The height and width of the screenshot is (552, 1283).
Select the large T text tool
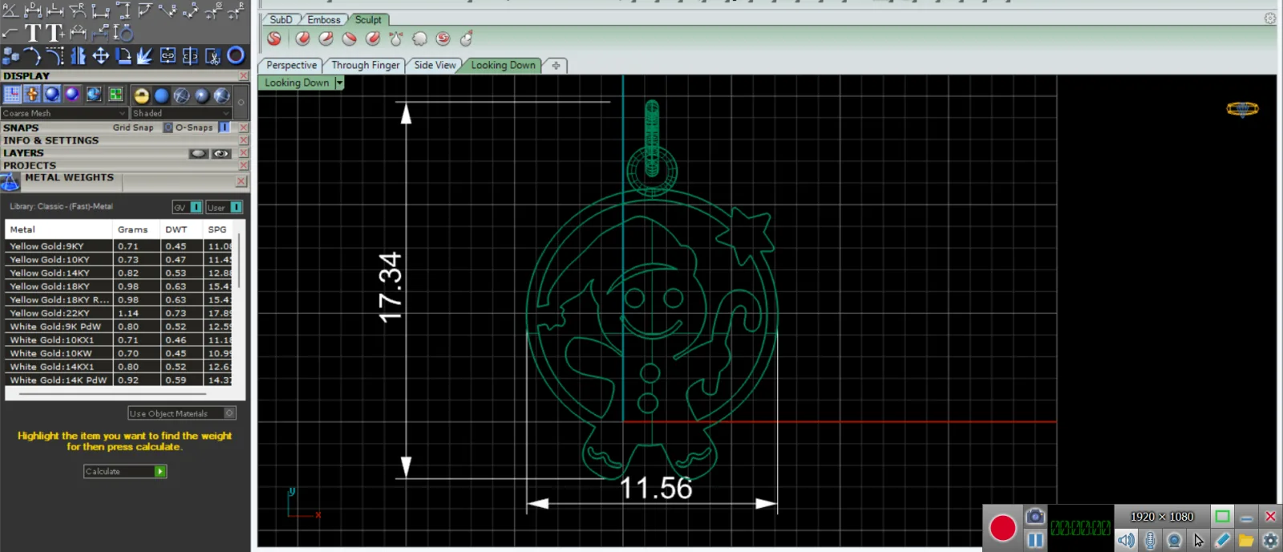pos(33,33)
